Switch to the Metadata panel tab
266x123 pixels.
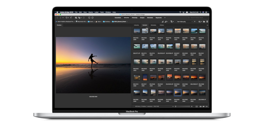[153, 25]
